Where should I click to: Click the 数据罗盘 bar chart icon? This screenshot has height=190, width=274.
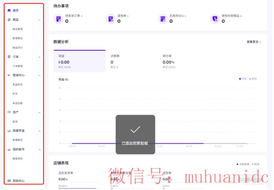click(x=9, y=131)
